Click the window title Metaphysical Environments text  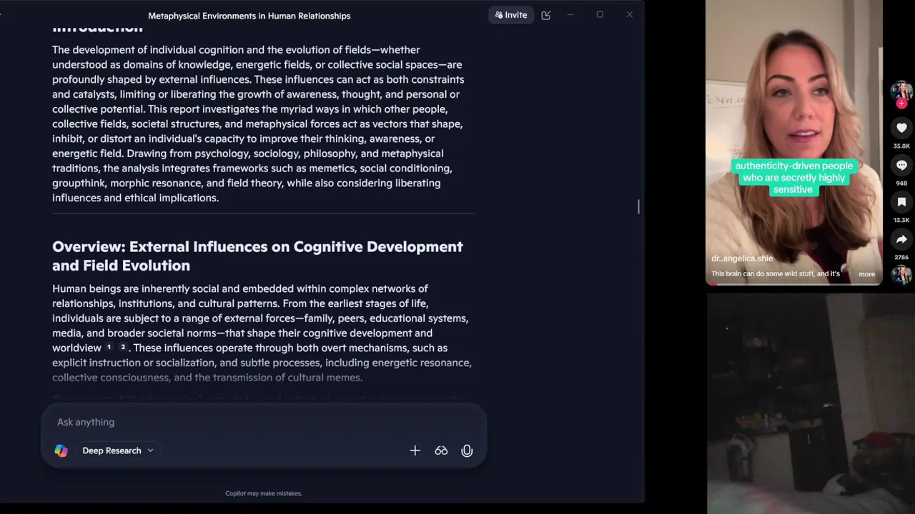pyautogui.click(x=249, y=16)
